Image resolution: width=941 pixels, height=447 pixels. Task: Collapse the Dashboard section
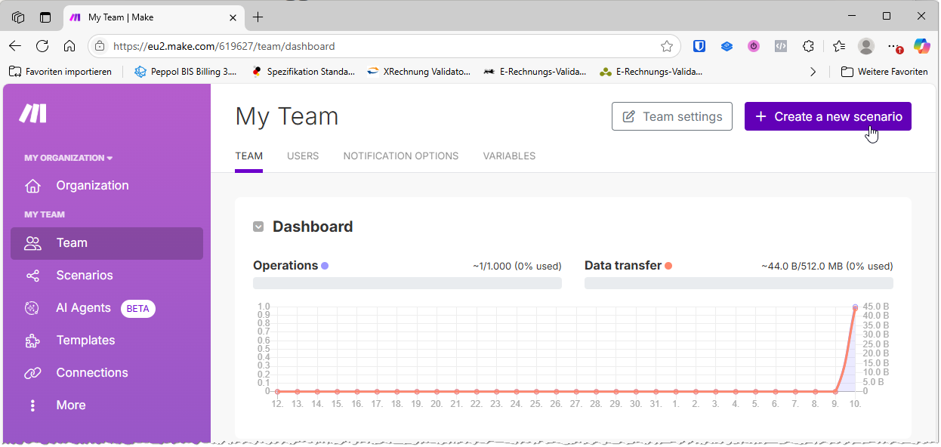[258, 227]
